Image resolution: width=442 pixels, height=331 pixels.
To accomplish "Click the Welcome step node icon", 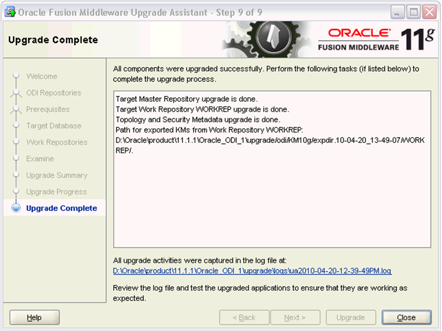I will (16, 75).
